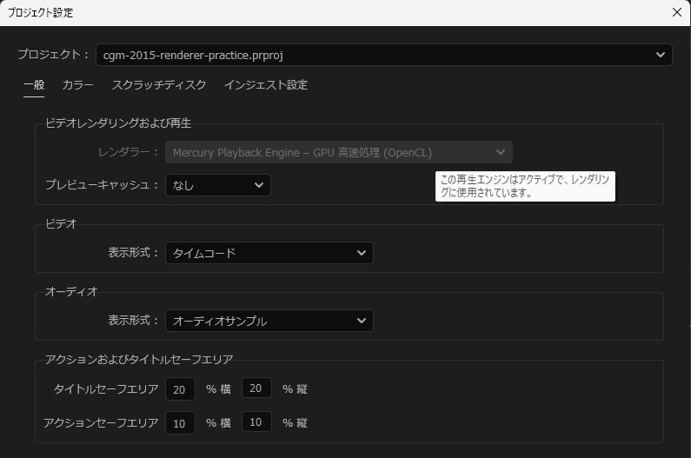
Task: Click the アクションセーフエリア 横 percentage field
Action: 180,423
